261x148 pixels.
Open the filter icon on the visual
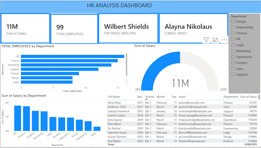(206, 40)
